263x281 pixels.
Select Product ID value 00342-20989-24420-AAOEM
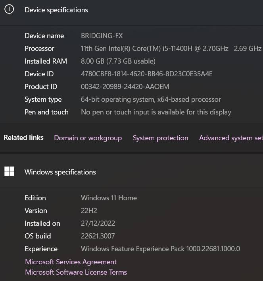point(125,87)
